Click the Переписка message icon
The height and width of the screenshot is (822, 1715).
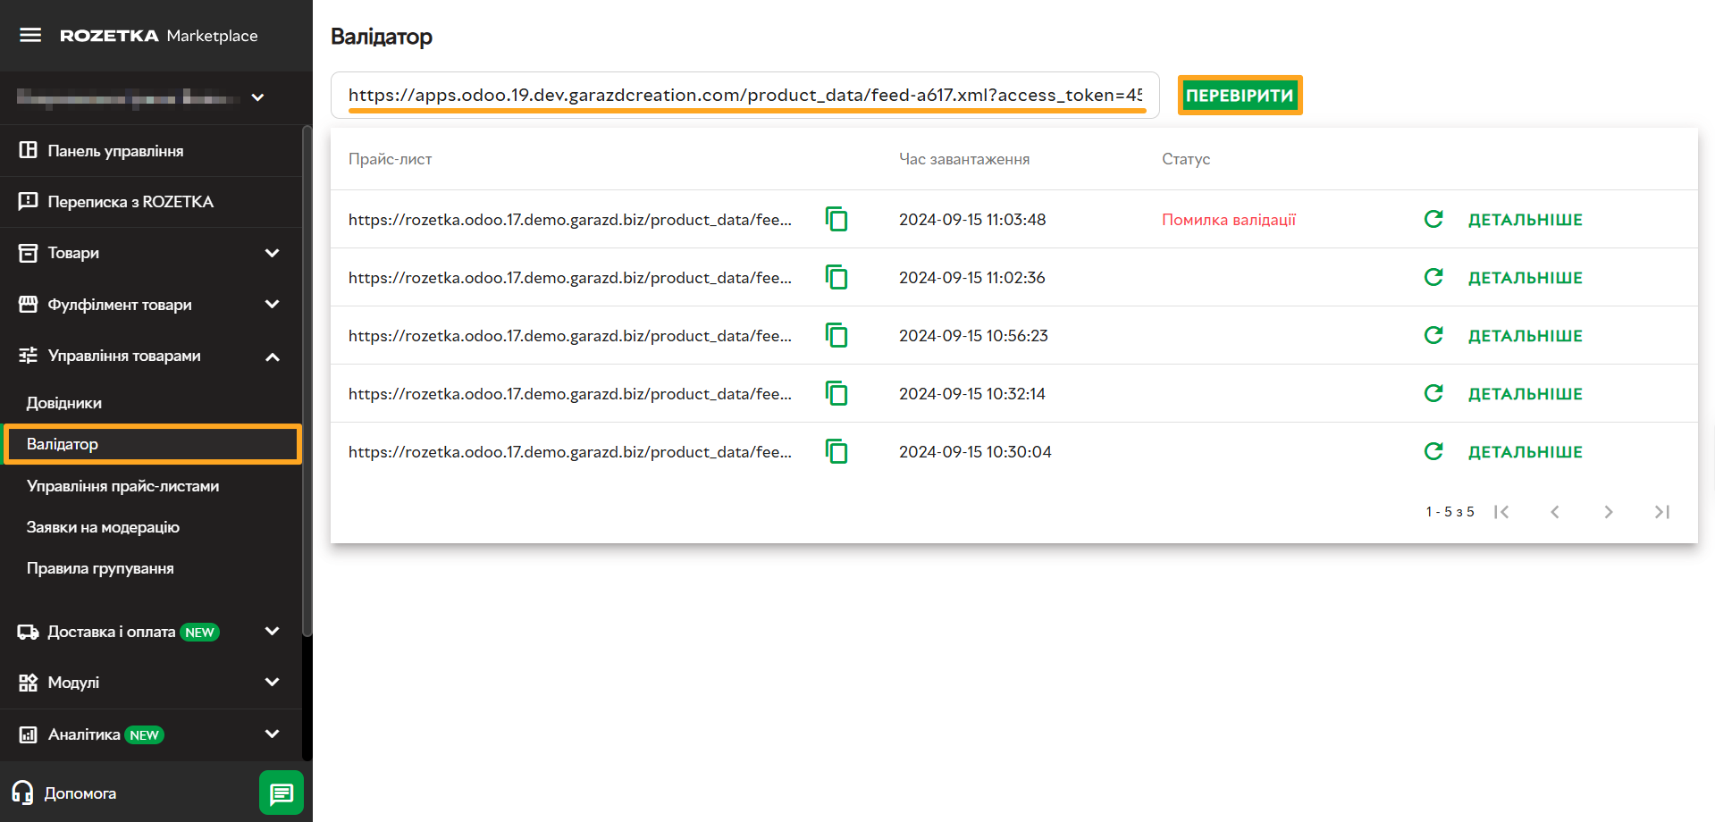[29, 201]
